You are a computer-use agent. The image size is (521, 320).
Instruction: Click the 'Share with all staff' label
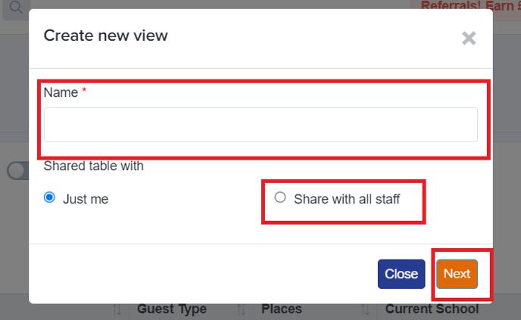[x=347, y=199]
